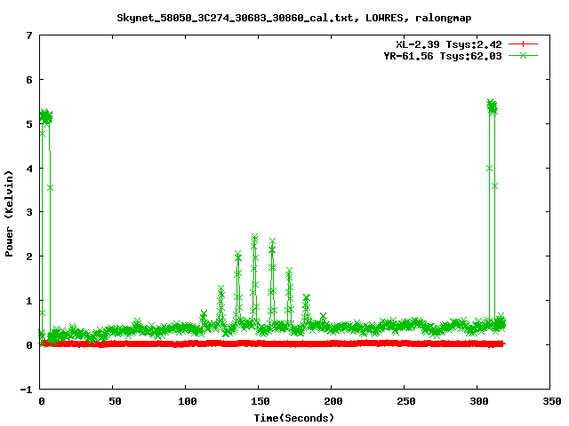Click the x-axis tick label 50
The height and width of the screenshot is (426, 569).
click(115, 401)
